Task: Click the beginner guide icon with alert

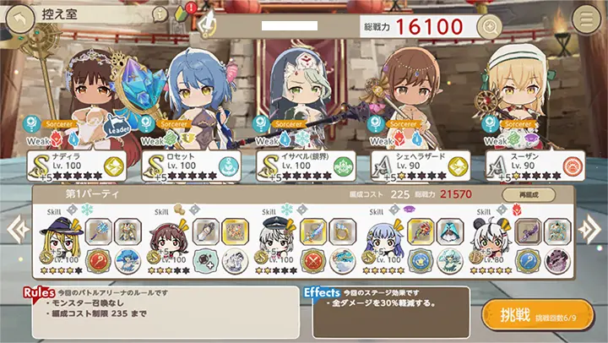Action: pos(184,13)
